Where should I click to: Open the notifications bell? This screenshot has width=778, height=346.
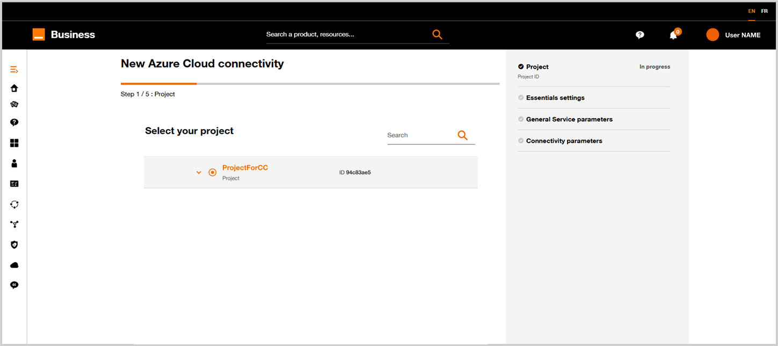[673, 35]
